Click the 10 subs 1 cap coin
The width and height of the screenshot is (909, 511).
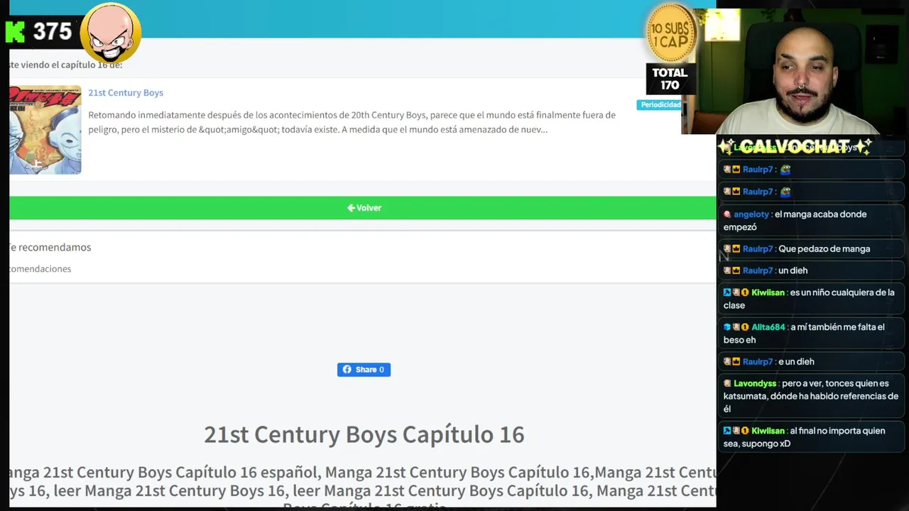point(670,33)
